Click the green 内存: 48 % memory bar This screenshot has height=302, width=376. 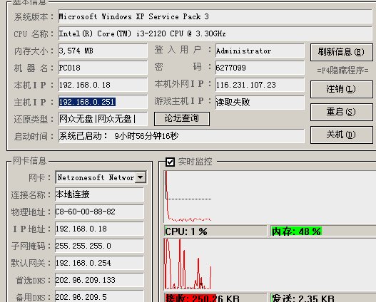[x=323, y=231]
